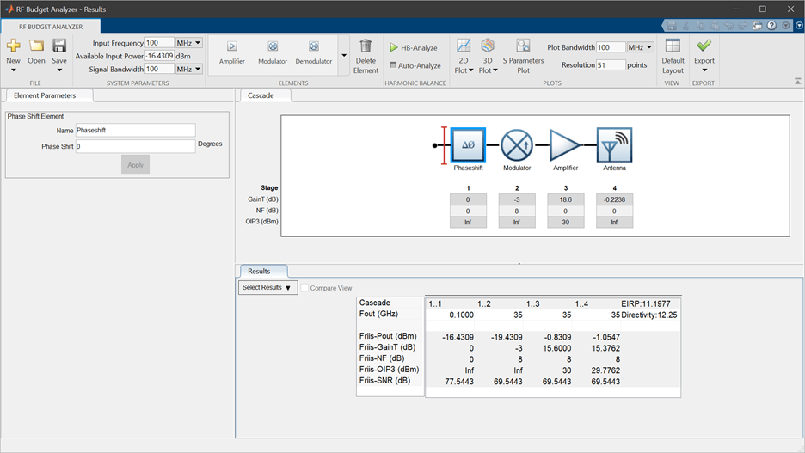The width and height of the screenshot is (805, 453).
Task: Enable the Compare View checkbox
Action: (x=305, y=288)
